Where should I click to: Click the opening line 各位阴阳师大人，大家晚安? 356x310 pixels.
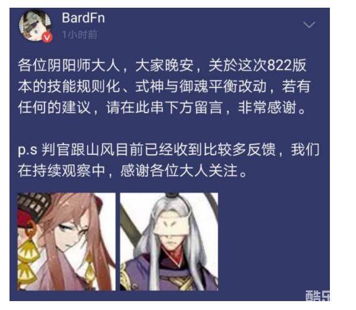pyautogui.click(x=106, y=66)
